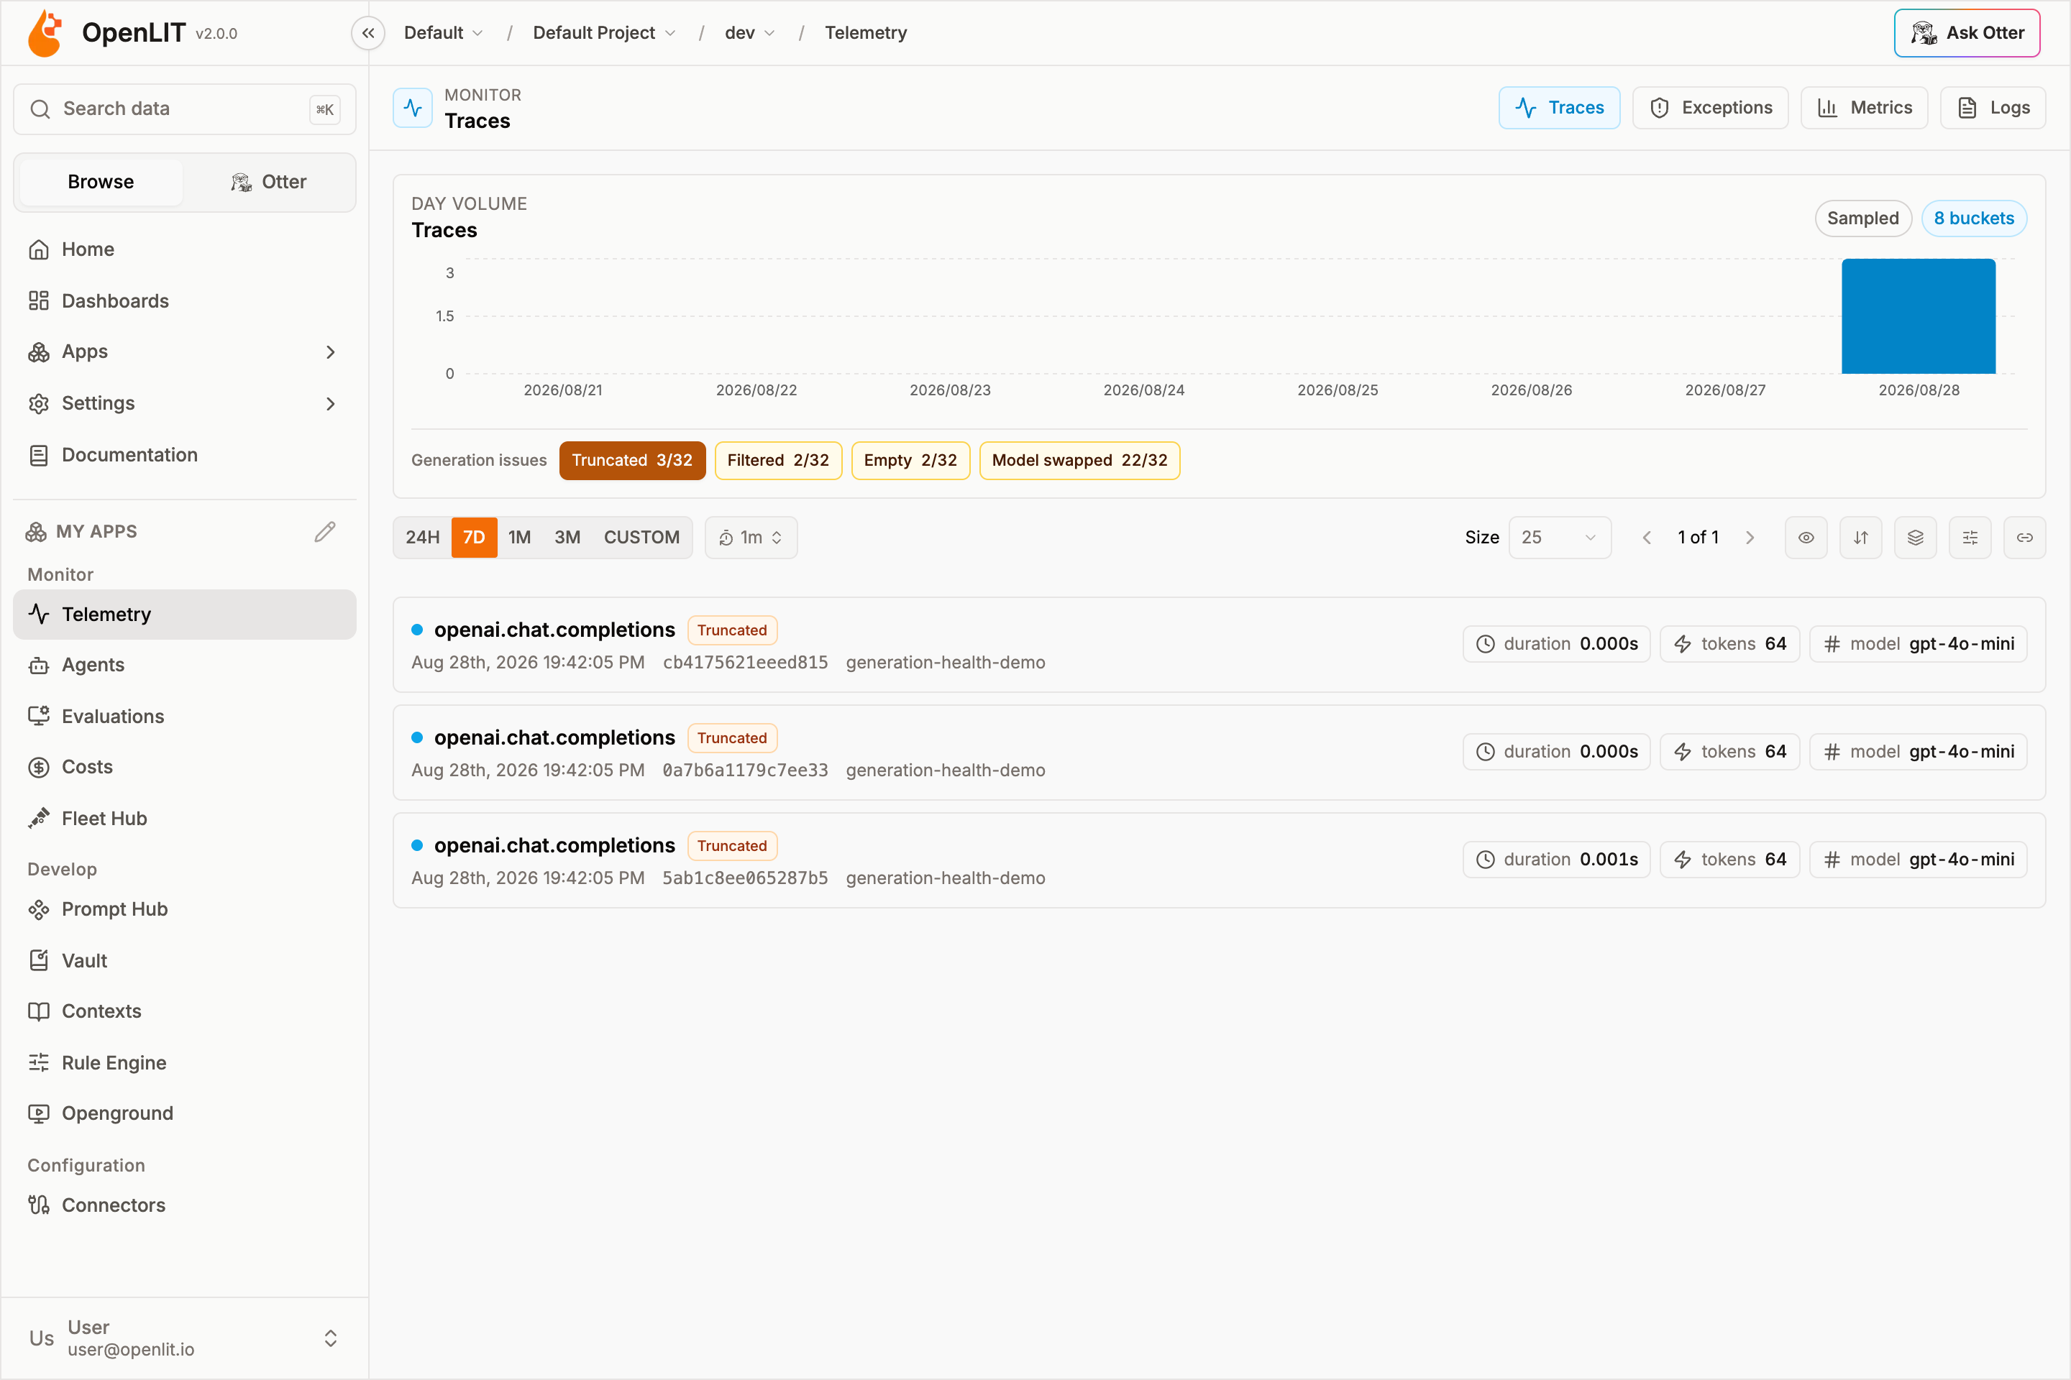This screenshot has height=1380, width=2071.
Task: Expand the Apps sidebar section
Action: coord(185,352)
